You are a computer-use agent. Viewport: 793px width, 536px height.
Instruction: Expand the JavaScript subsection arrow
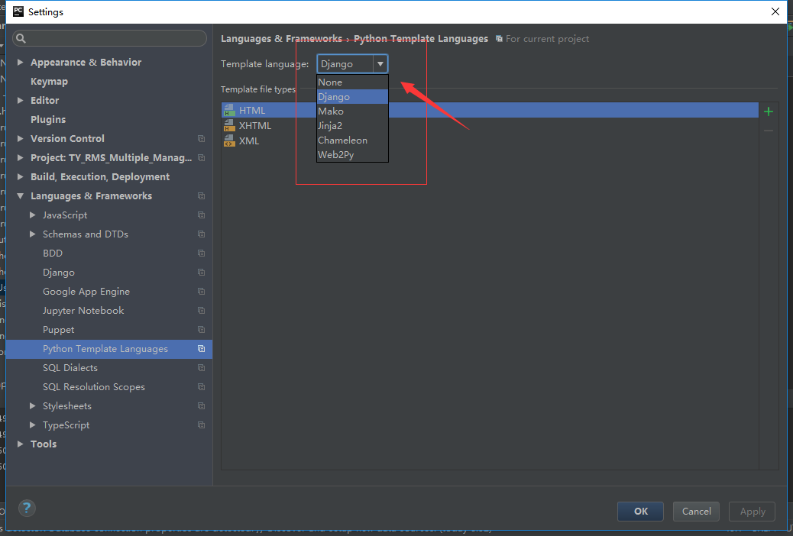(x=32, y=215)
